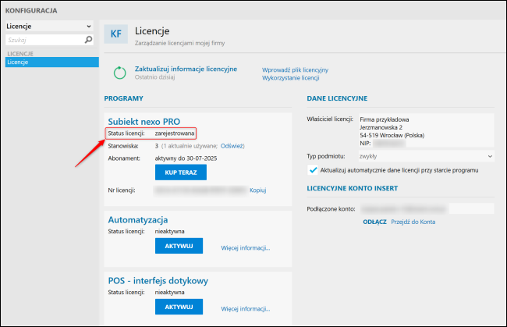
Task: Click the green refresh license info icon
Action: tap(119, 73)
